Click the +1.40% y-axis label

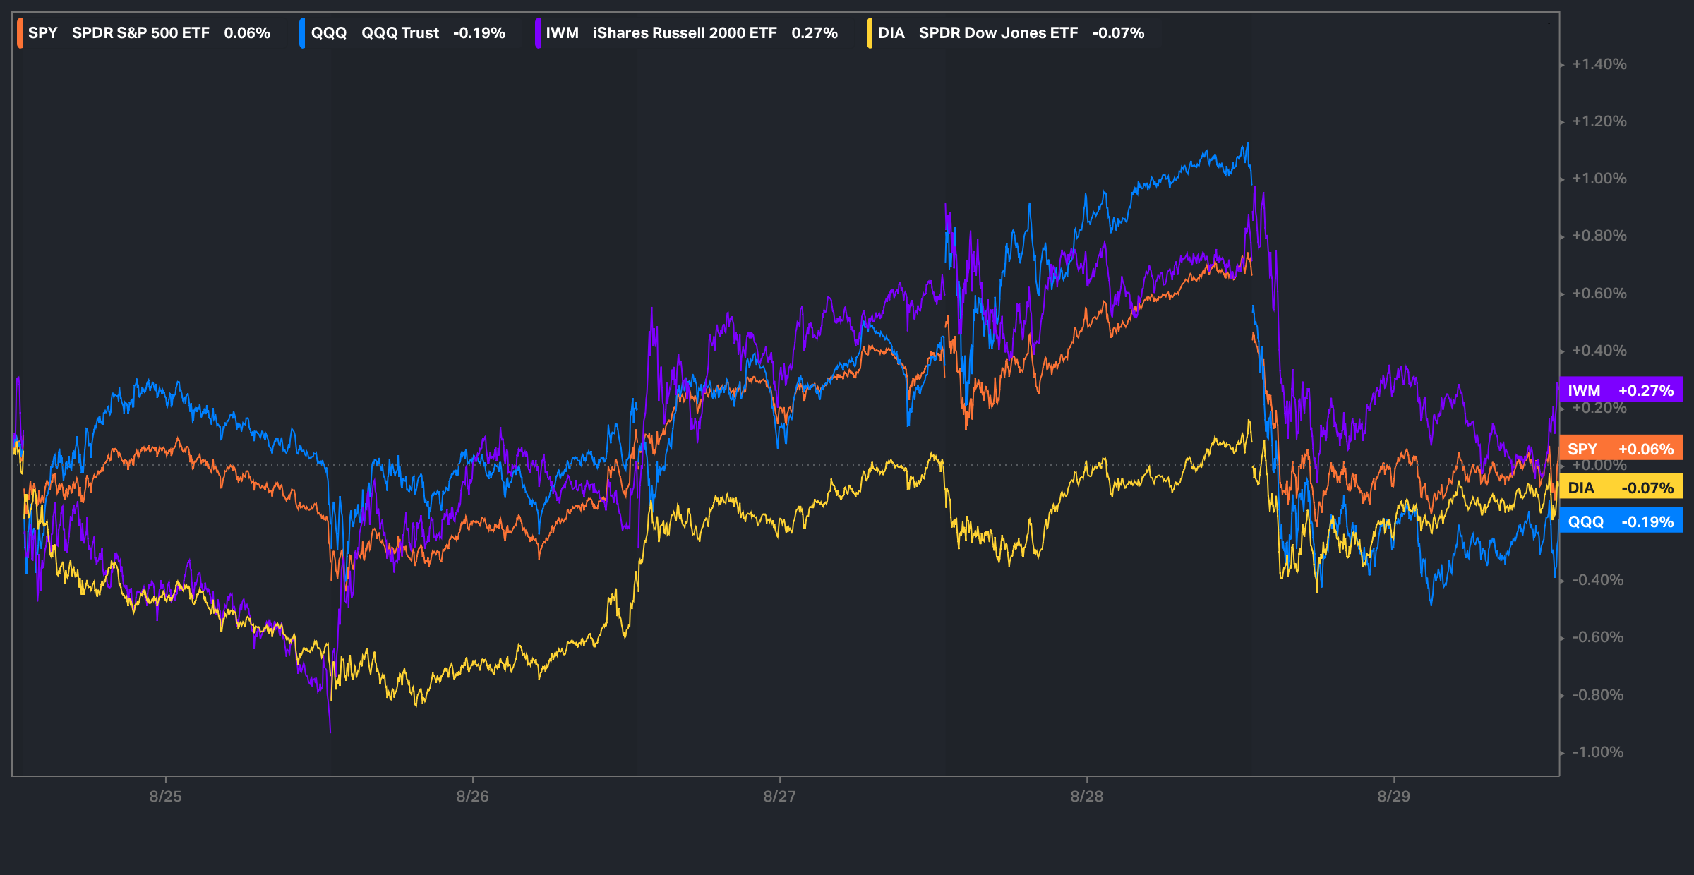(1599, 64)
